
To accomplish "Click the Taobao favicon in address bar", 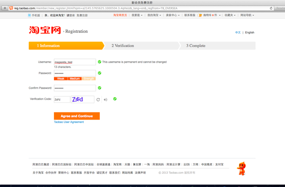I will tap(11, 8).
